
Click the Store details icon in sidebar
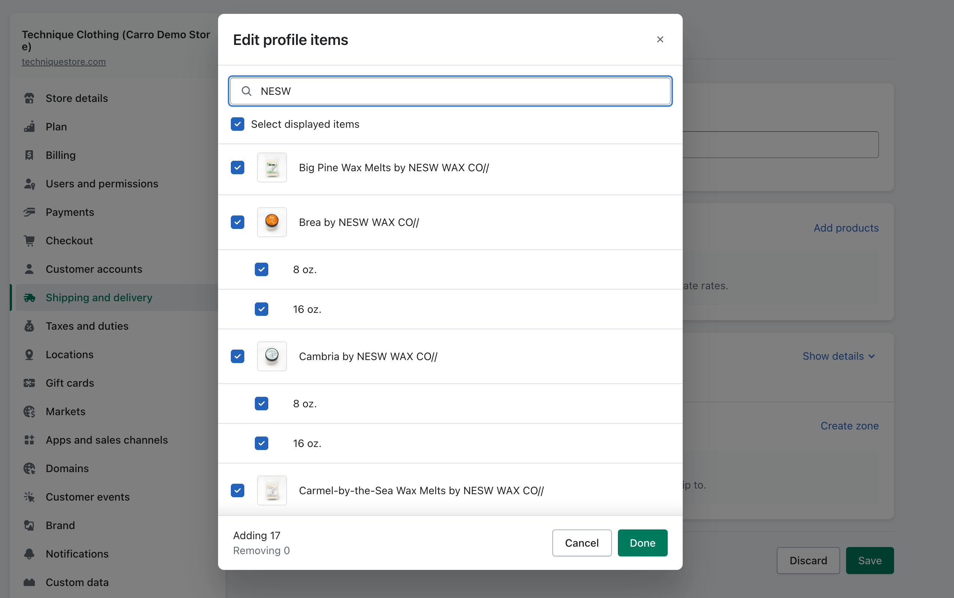pyautogui.click(x=29, y=98)
